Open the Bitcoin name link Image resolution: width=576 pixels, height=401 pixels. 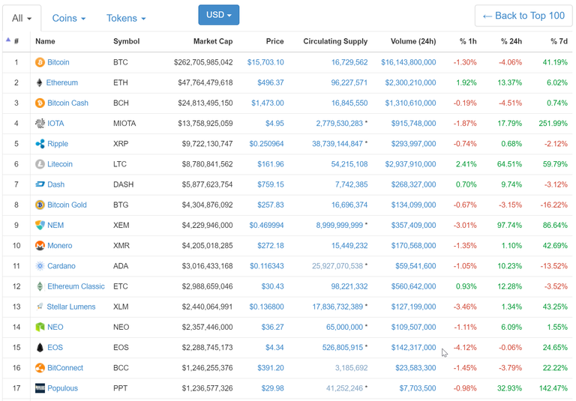[58, 62]
